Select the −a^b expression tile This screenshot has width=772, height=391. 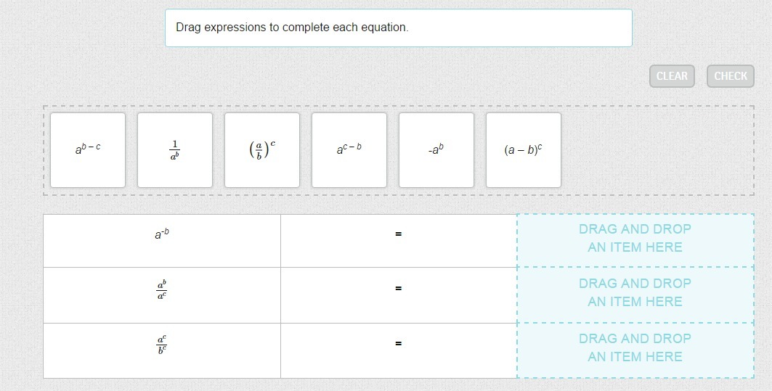[436, 149]
